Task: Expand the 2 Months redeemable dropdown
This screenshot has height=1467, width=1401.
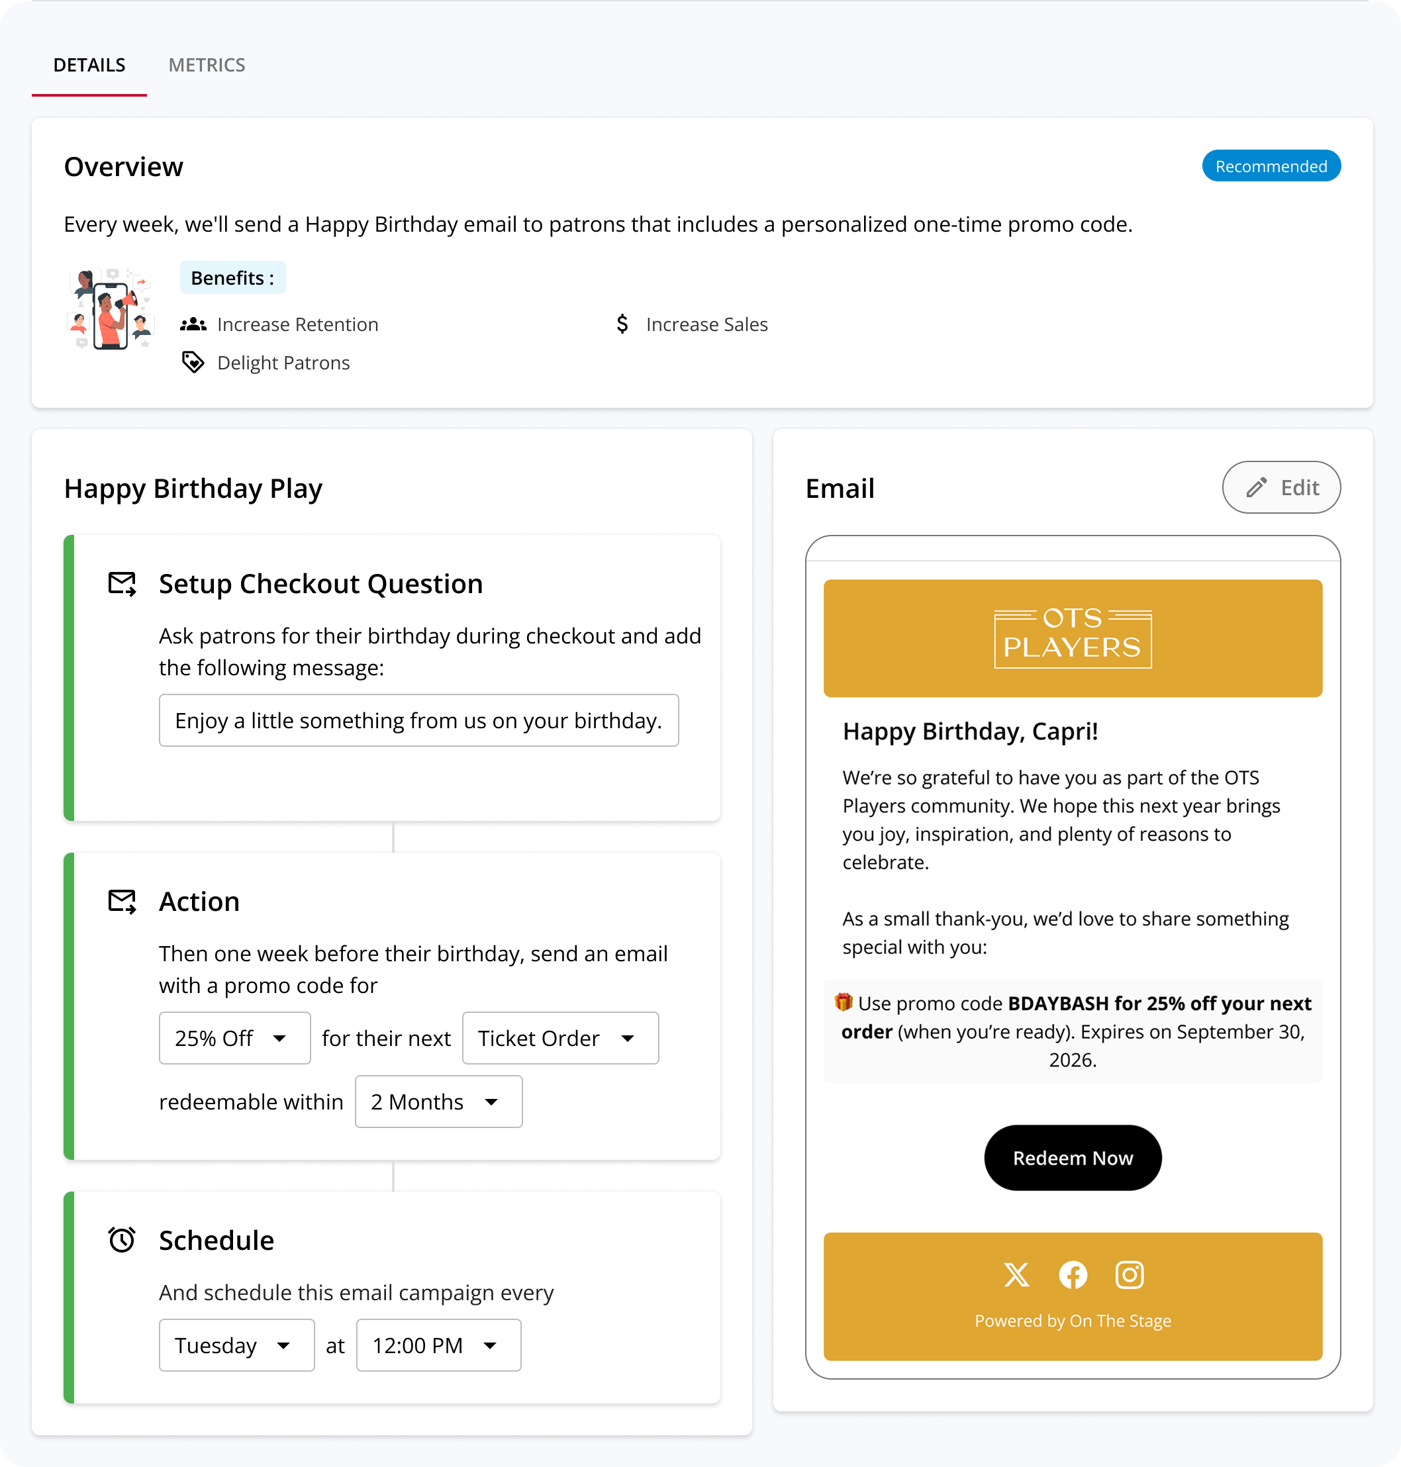Action: [438, 1101]
